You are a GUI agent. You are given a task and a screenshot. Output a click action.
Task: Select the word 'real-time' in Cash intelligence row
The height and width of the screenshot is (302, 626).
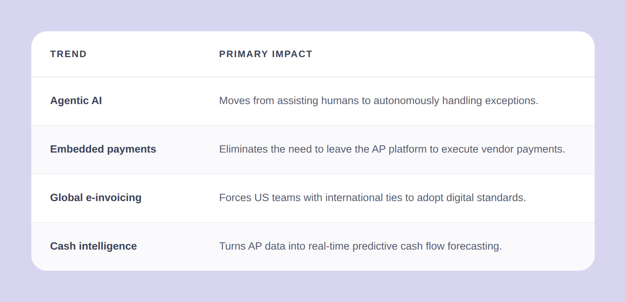[329, 246]
